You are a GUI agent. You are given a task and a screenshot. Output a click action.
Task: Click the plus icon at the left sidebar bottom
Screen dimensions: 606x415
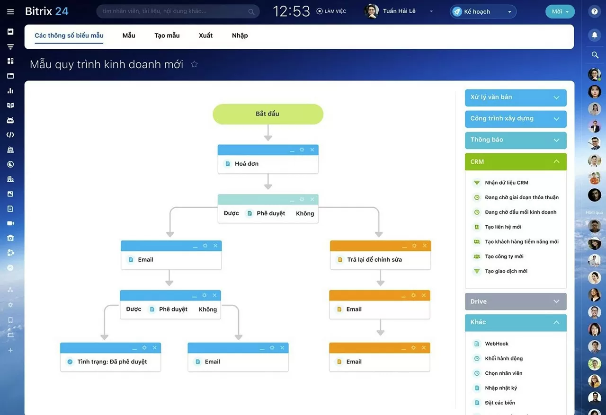(10, 351)
